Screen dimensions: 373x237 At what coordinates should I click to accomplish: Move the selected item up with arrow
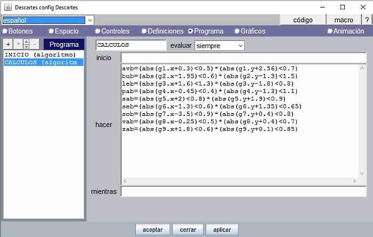pyautogui.click(x=26, y=42)
